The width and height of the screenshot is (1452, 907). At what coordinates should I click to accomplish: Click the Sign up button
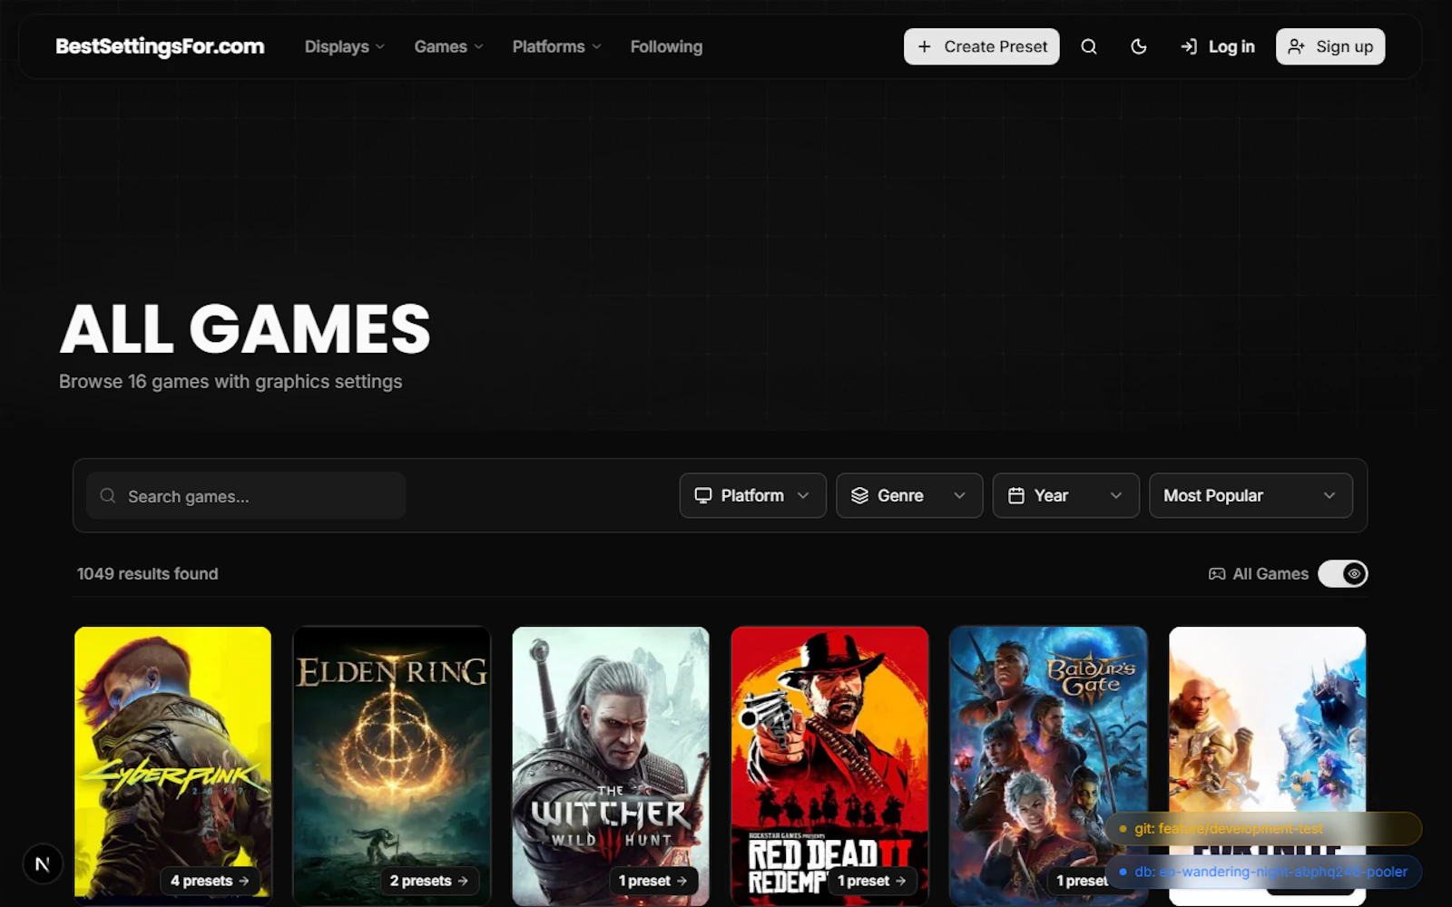click(x=1330, y=46)
